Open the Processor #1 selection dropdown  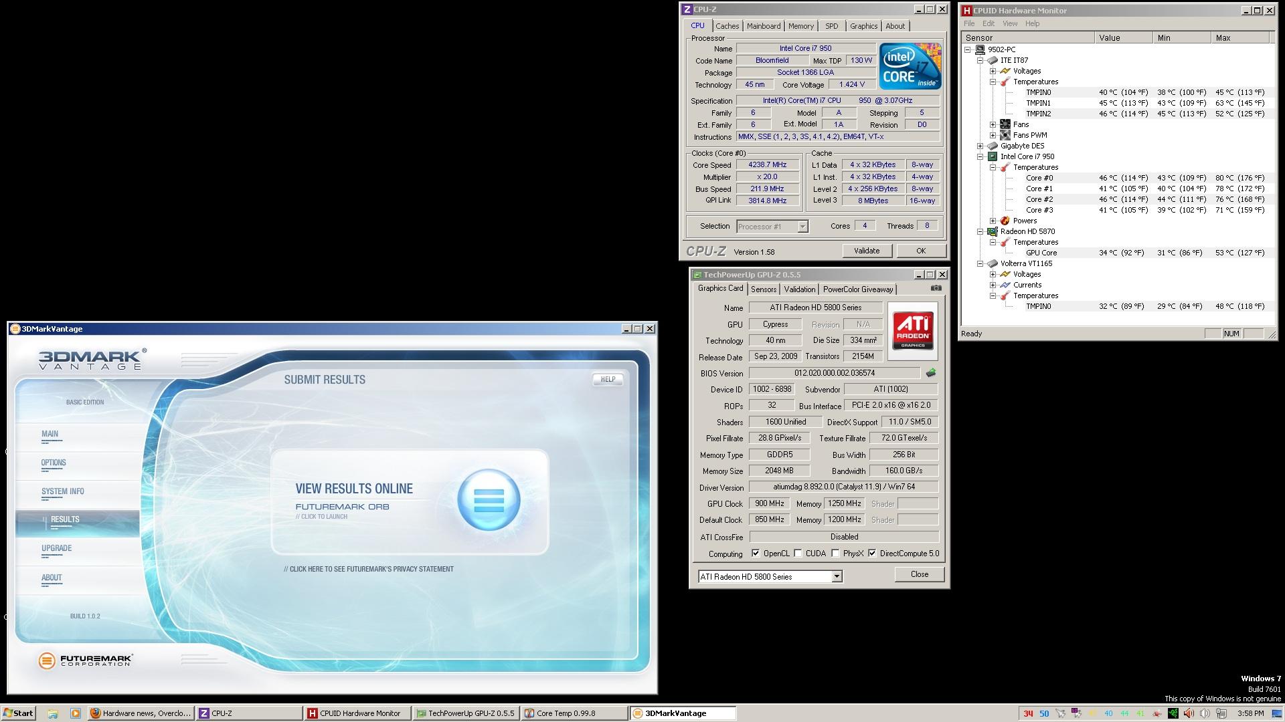pyautogui.click(x=802, y=227)
